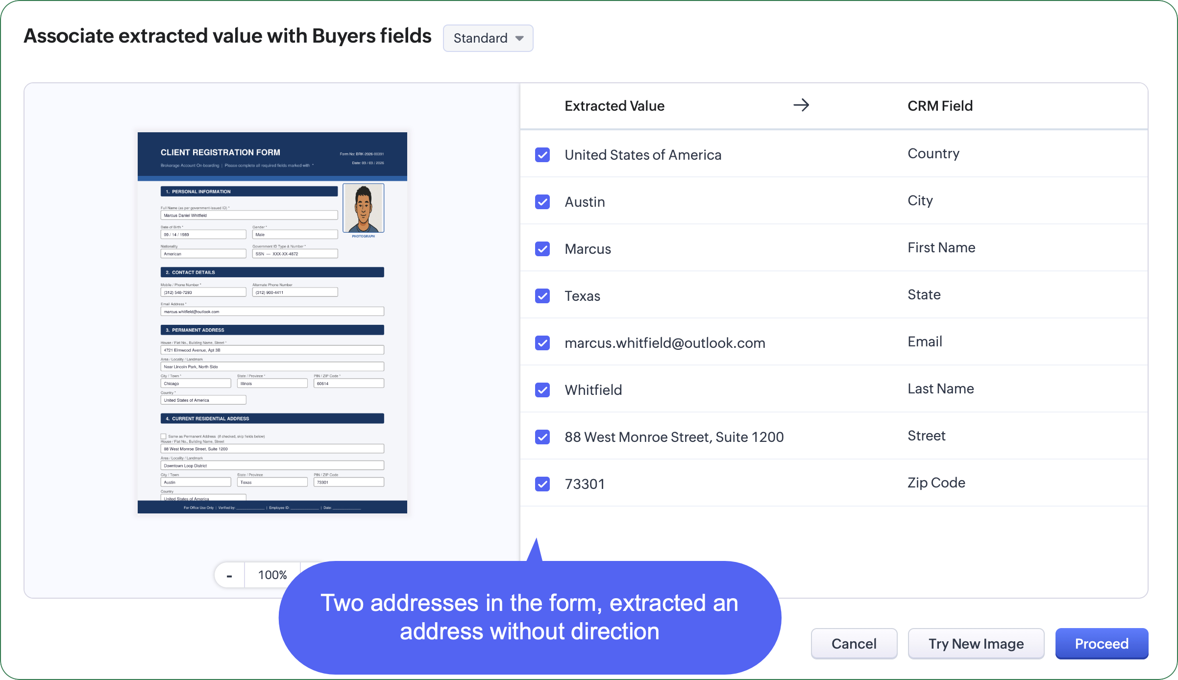
Task: Click the Zip Code CRM field
Action: [x=936, y=483]
